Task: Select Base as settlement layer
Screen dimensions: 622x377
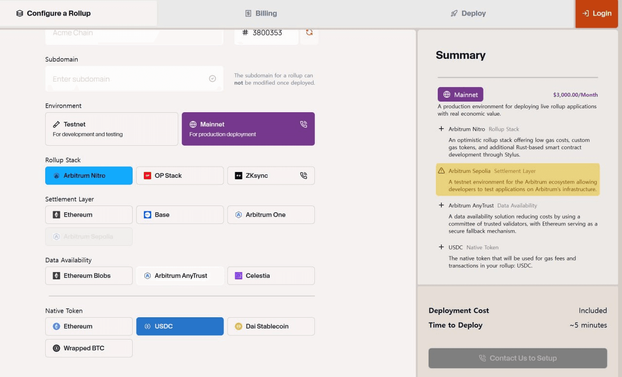Action: [x=180, y=215]
